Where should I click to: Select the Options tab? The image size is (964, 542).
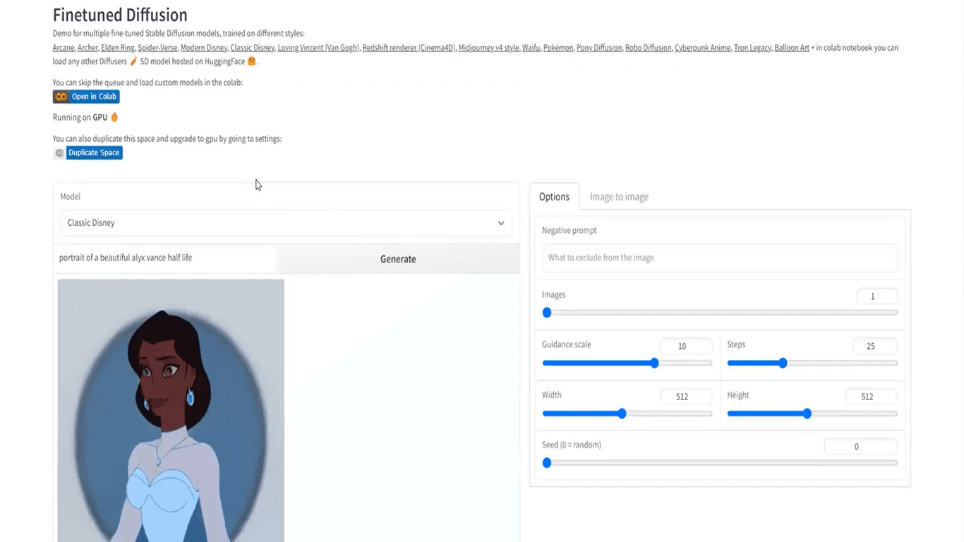point(554,197)
